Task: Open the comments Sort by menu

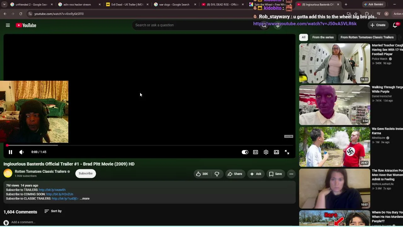Action: click(x=53, y=211)
